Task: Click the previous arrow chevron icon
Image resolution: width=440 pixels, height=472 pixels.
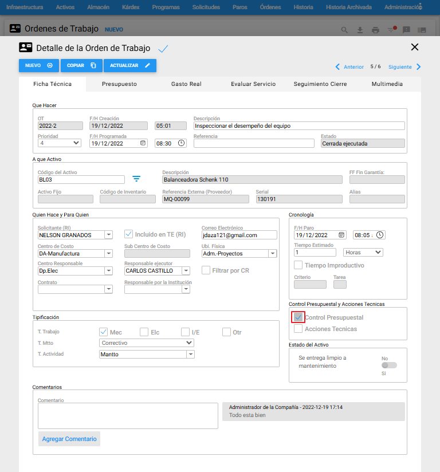Action: [x=337, y=67]
